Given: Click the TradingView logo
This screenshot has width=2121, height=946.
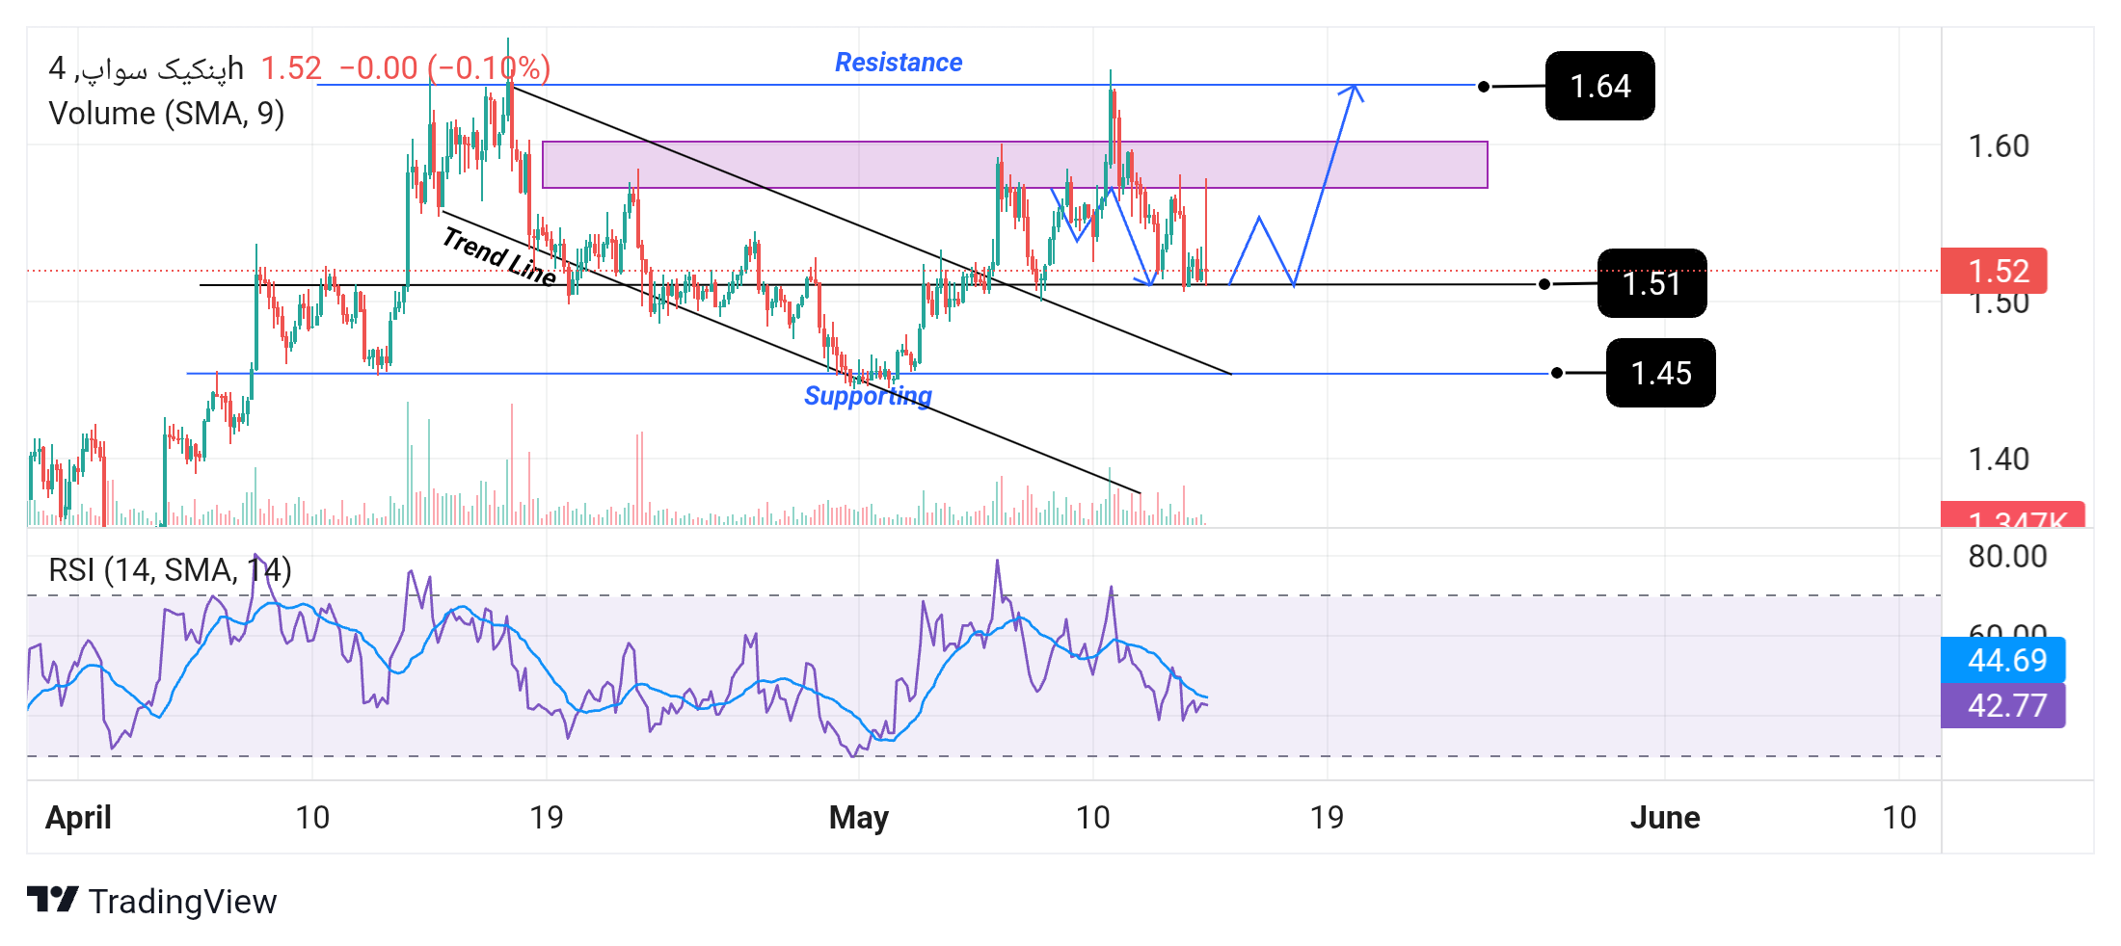Looking at the screenshot, I should pos(151,901).
